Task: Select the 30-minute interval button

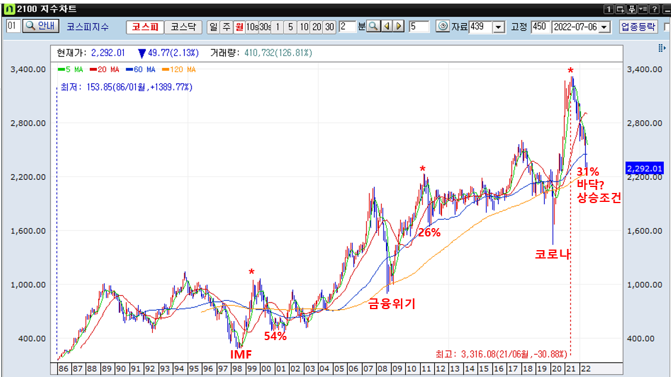Action: pyautogui.click(x=330, y=27)
